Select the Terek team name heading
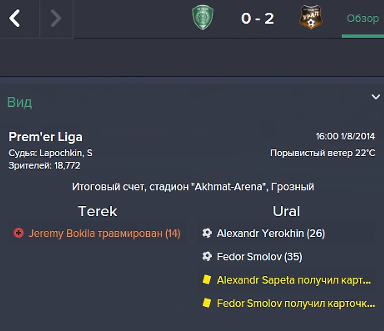Image resolution: width=384 pixels, height=331 pixels. 97,211
